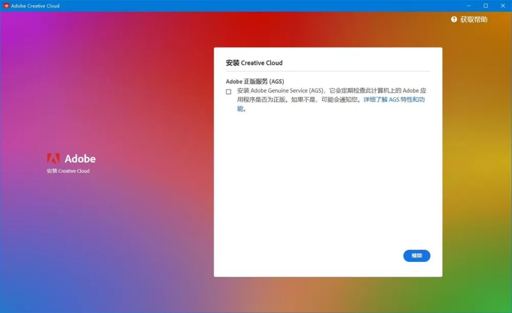Click the Adobe Creative Cloud title bar icon
The image size is (512, 313).
click(6, 6)
